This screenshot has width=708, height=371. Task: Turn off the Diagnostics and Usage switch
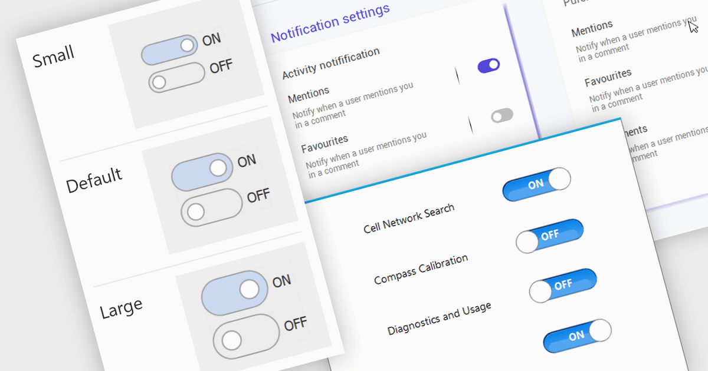[576, 336]
